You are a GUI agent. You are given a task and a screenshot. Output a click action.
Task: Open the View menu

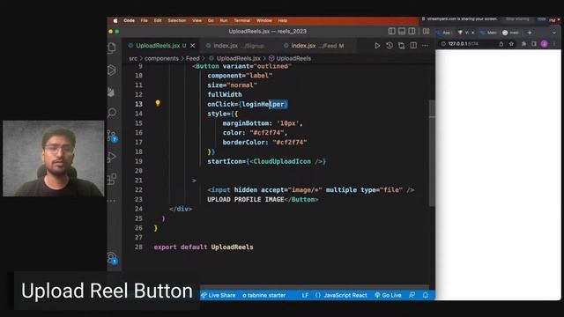pyautogui.click(x=197, y=20)
